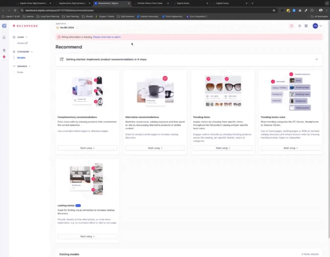Viewport: 330px width, 257px height.
Task: Click the browser back arrow
Action: click(3, 10)
